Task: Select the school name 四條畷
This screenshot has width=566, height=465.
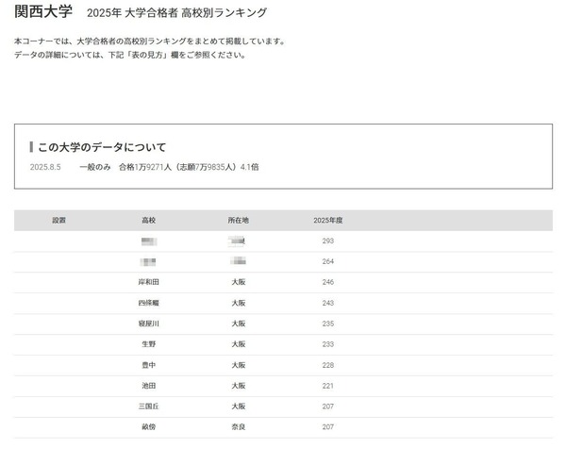Action: [148, 303]
